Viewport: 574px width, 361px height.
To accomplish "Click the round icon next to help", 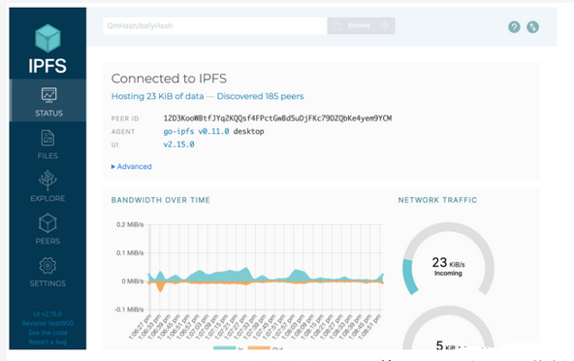I will (532, 27).
